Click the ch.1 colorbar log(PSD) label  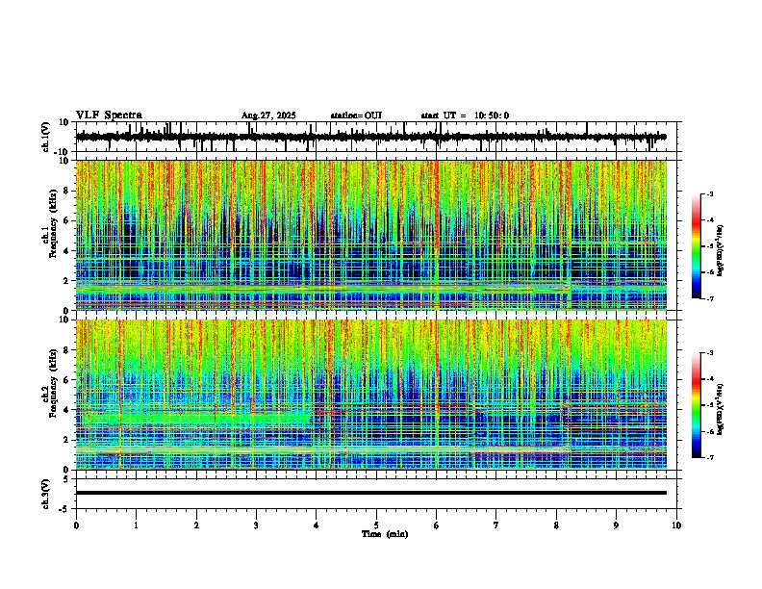[x=721, y=250]
